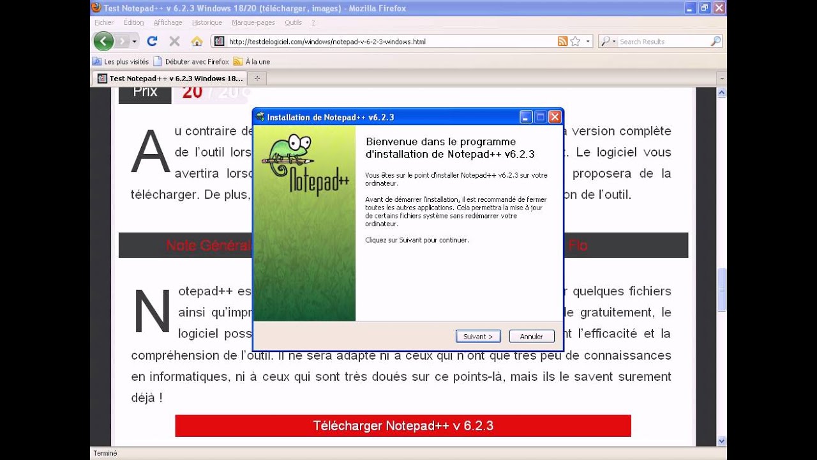
Task: Click the Débuter avec Firefox bookmark
Action: tap(191, 61)
